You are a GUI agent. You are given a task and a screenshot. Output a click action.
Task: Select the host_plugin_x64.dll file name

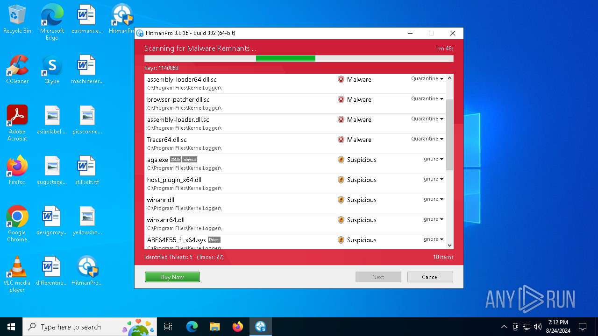click(174, 180)
